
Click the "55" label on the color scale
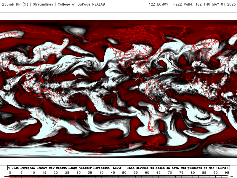tap(136, 173)
